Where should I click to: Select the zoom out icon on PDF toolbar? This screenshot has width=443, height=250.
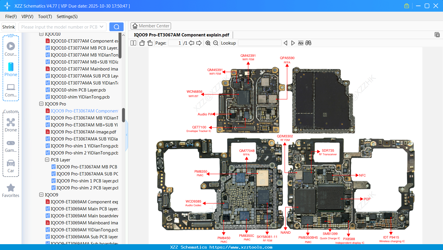(215, 43)
